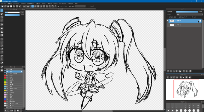The image size is (204, 112).
Task: Duplicate the layer using Layer panel icon
Action: pos(184,71)
